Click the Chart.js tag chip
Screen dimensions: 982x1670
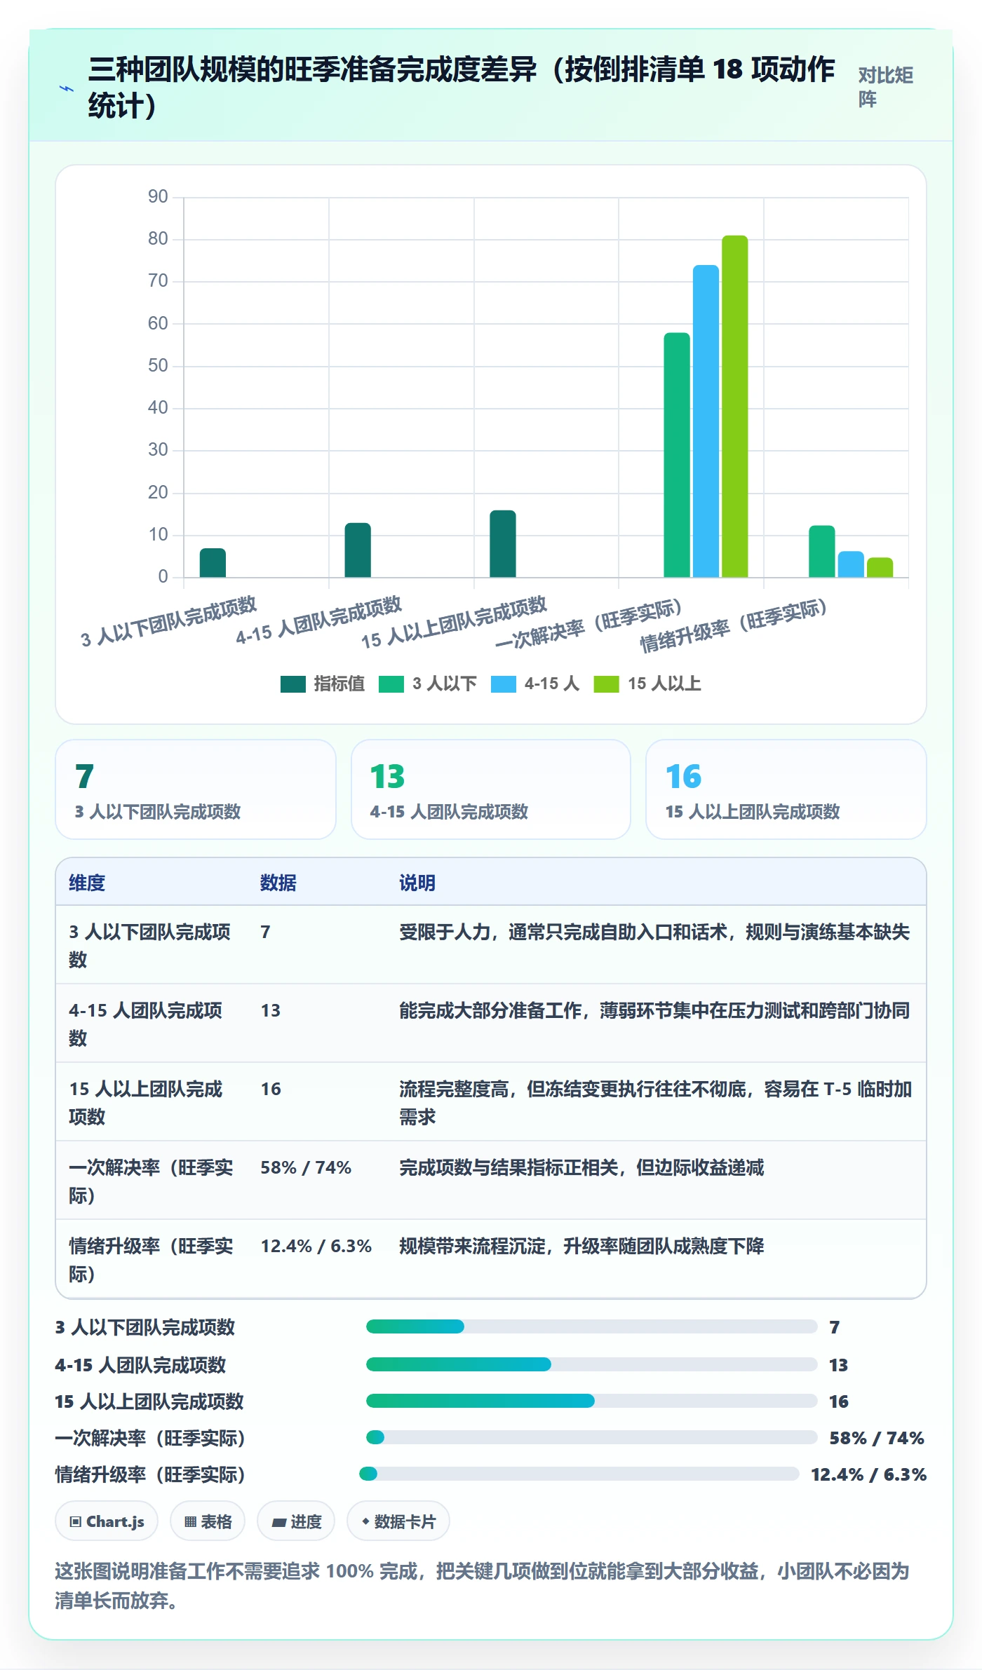pos(107,1521)
